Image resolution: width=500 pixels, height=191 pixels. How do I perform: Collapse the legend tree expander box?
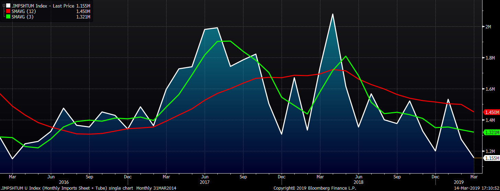[x=4, y=6]
